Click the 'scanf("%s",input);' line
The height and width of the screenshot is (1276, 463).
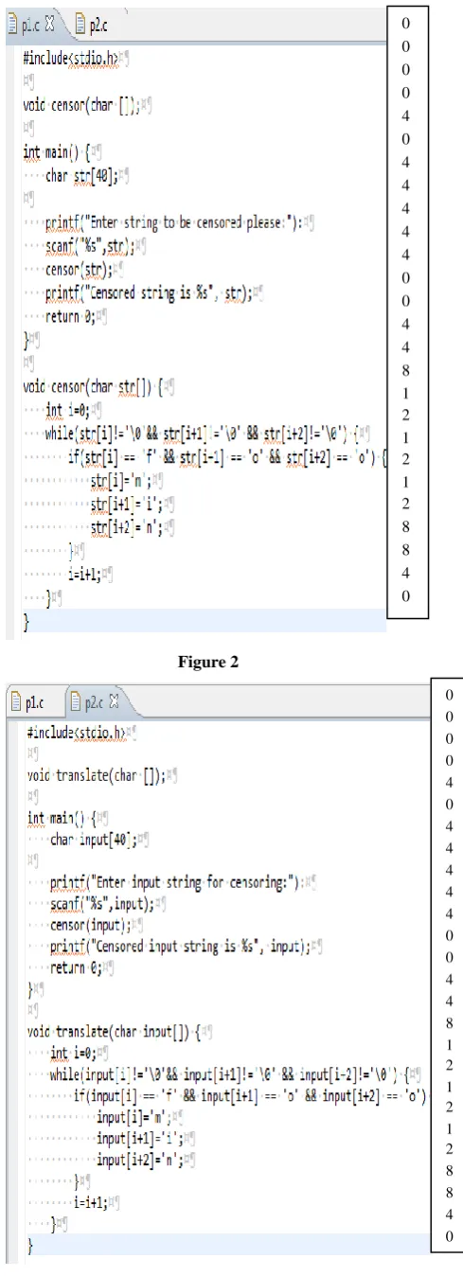coord(104,903)
